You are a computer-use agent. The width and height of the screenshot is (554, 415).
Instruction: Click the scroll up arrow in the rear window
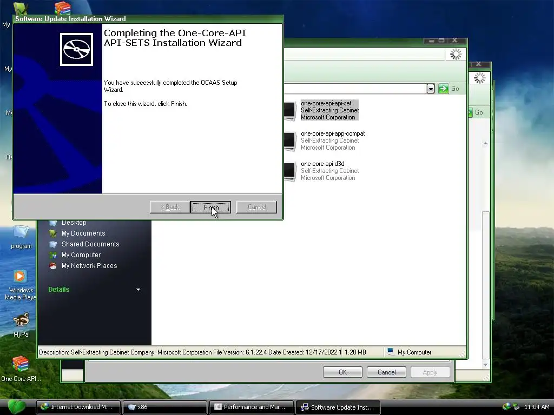click(485, 143)
